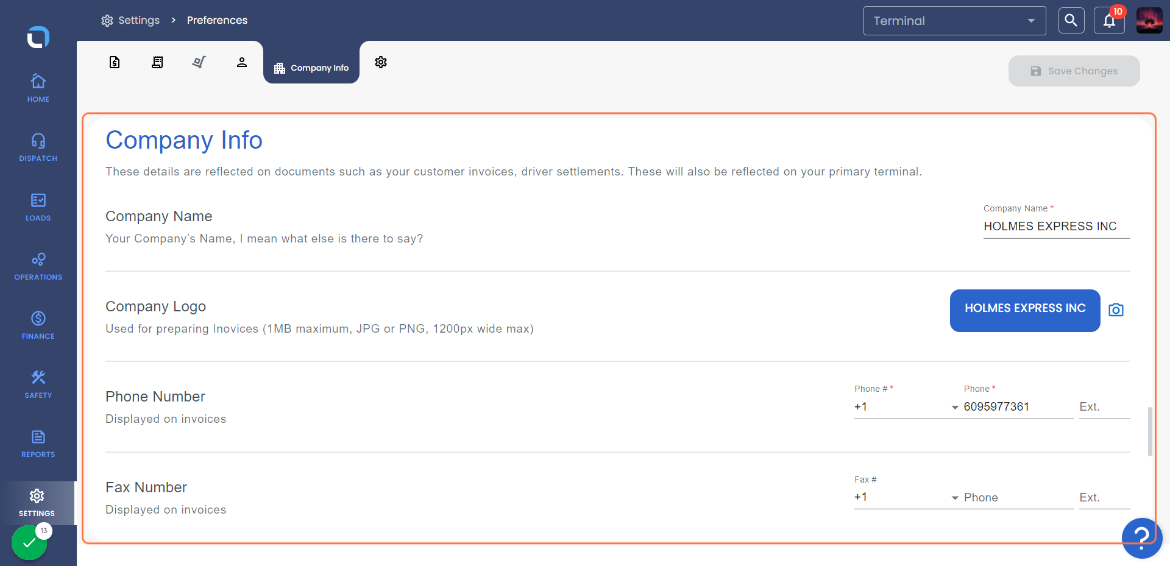
Task: Open the help question mark button
Action: tap(1141, 538)
